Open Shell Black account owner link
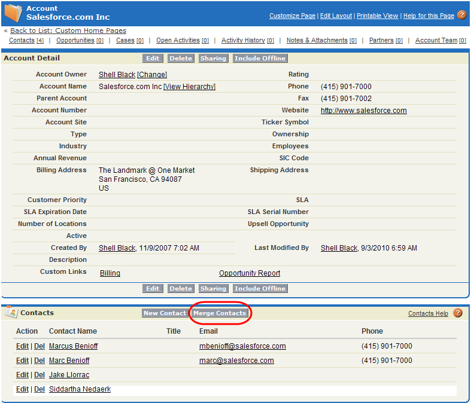Image resolution: width=471 pixels, height=403 pixels. [117, 74]
